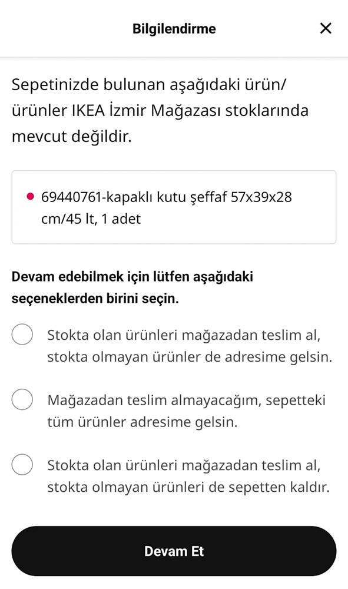Activate 'Mağazadan teslim almayacağım' delivery option

point(22,399)
